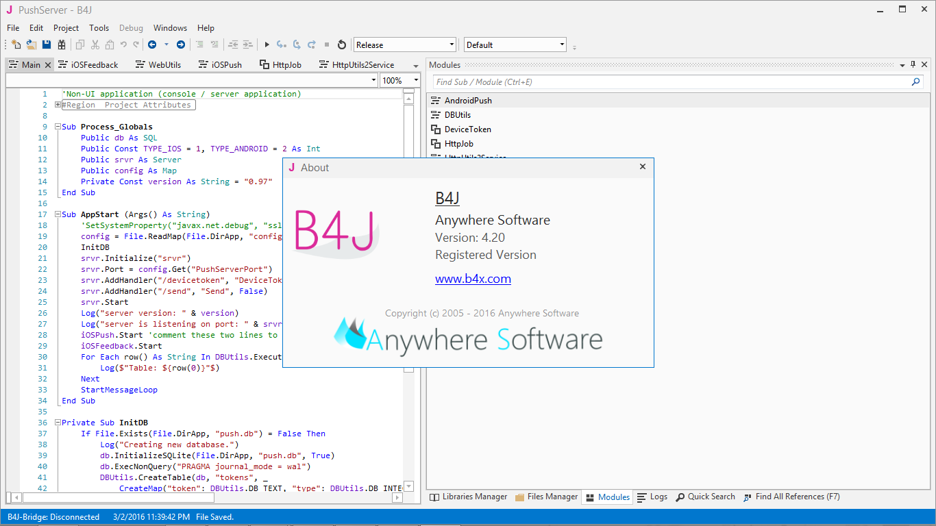Open the Modules panel options dropdown
The width and height of the screenshot is (936, 526).
click(902, 64)
